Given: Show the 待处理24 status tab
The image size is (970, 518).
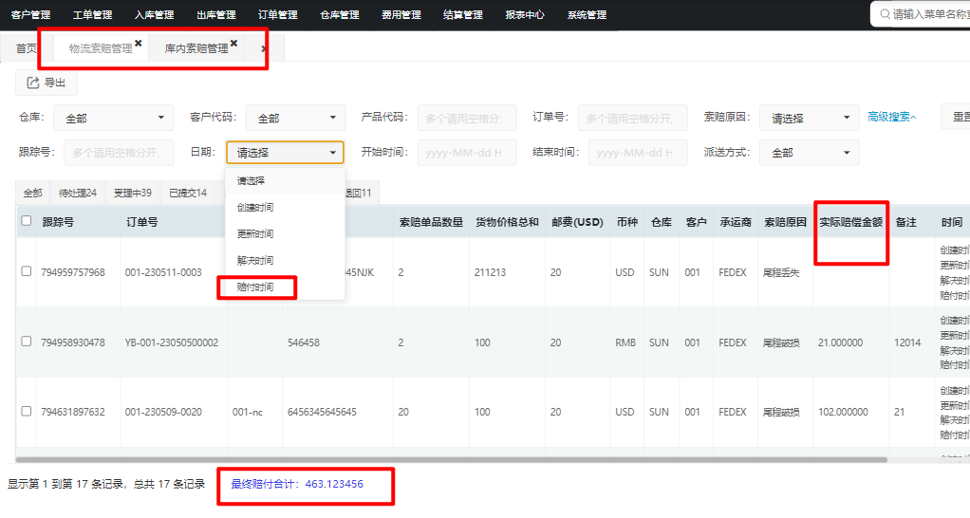Looking at the screenshot, I should 78,193.
